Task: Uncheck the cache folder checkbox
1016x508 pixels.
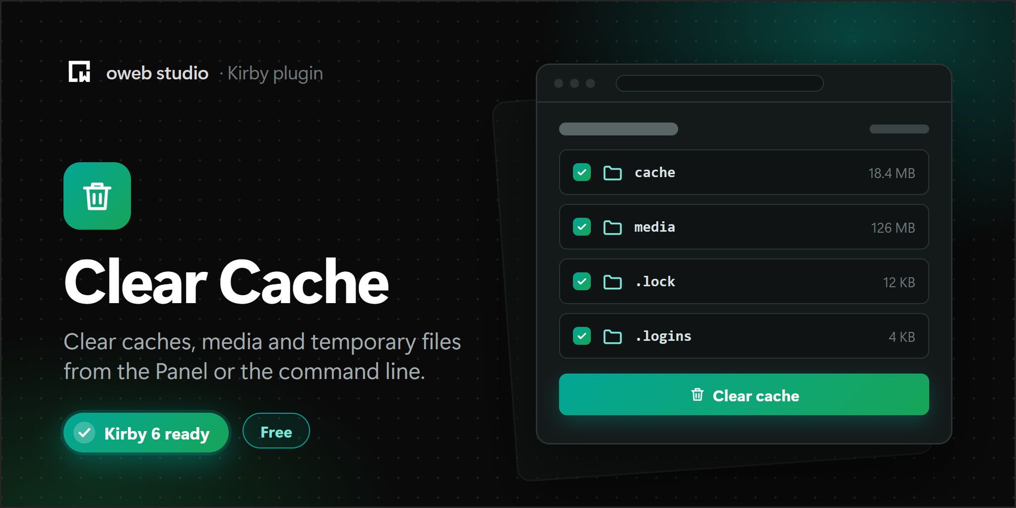Action: tap(582, 172)
